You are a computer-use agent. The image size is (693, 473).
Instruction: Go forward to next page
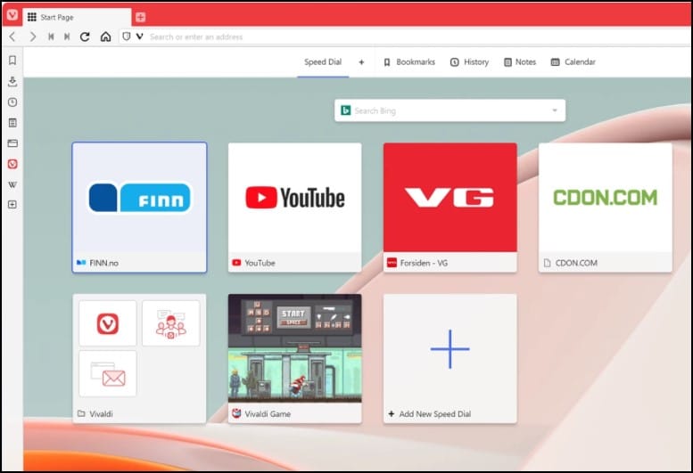[32, 37]
